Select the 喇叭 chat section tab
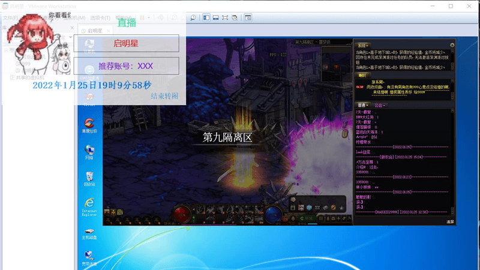Viewport: 480px width, 270px height. [x=362, y=76]
